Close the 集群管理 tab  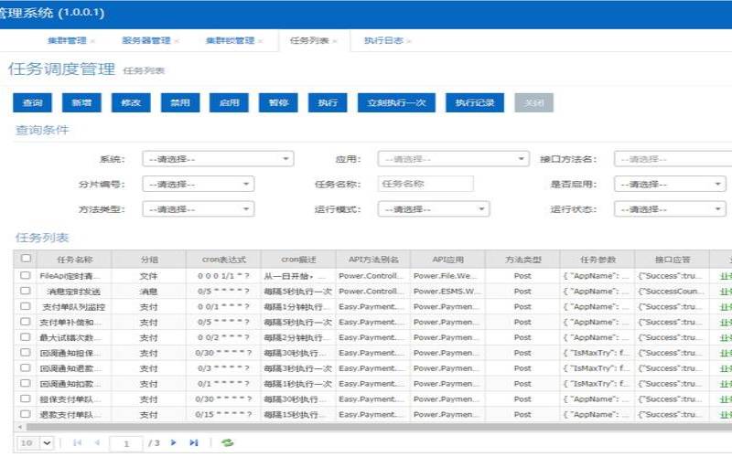pyautogui.click(x=92, y=41)
